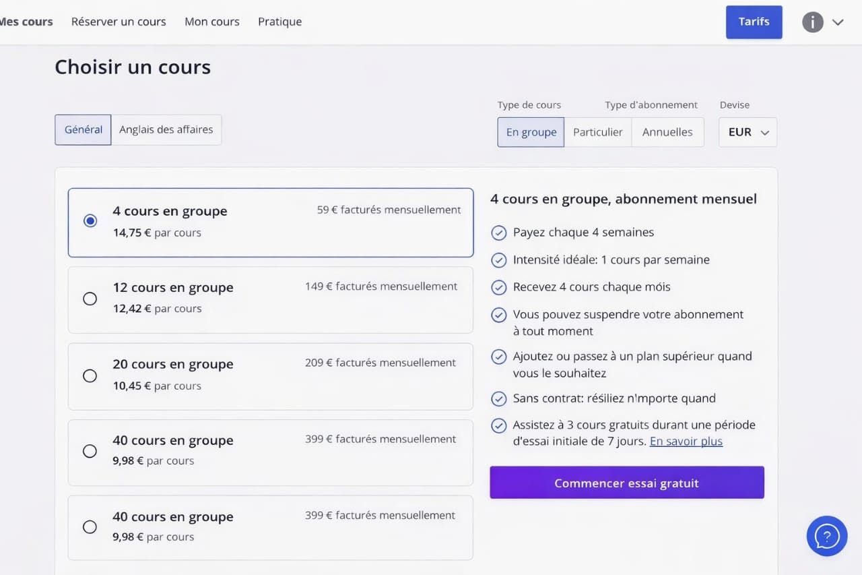
Task: Open the EUR currency dropdown
Action: tap(748, 132)
